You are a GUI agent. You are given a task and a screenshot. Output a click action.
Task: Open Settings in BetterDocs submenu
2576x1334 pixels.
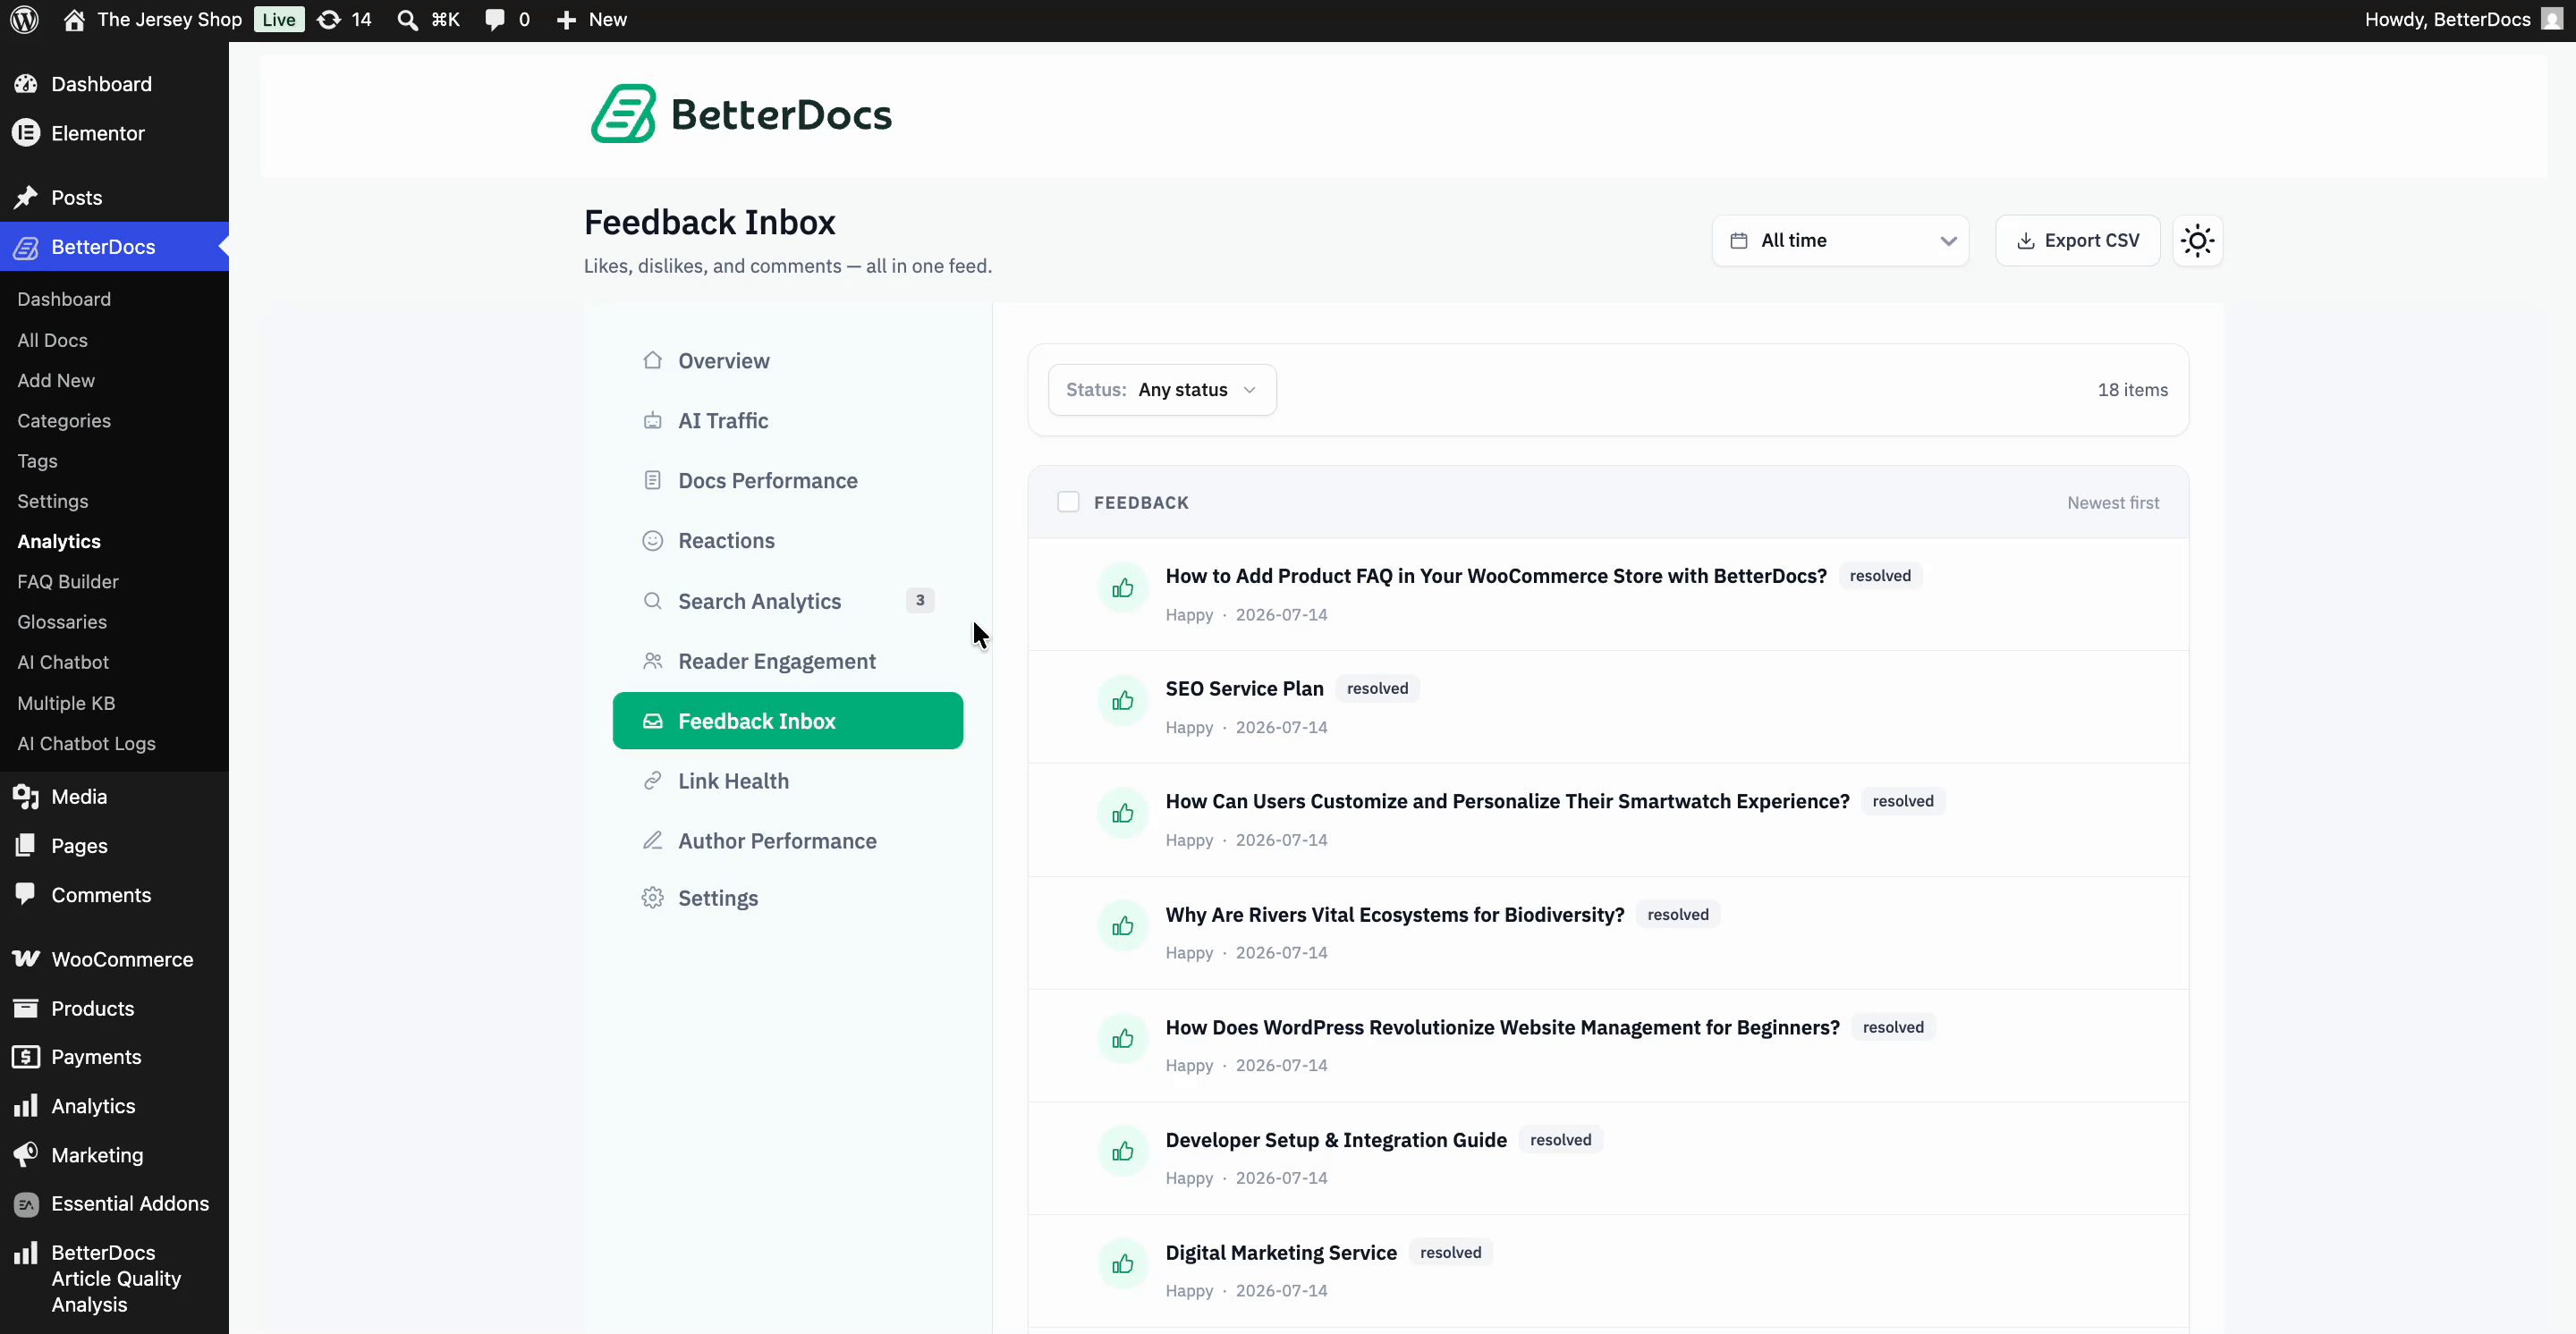53,501
